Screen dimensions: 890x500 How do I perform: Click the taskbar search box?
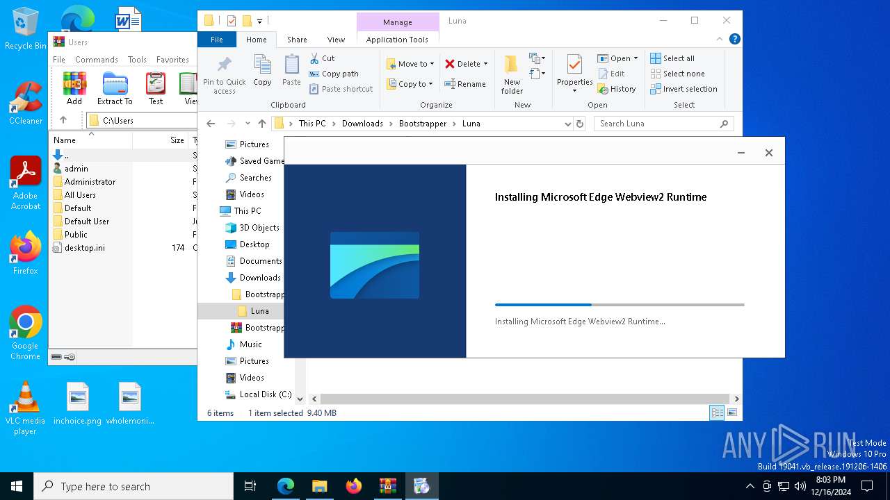(x=133, y=486)
